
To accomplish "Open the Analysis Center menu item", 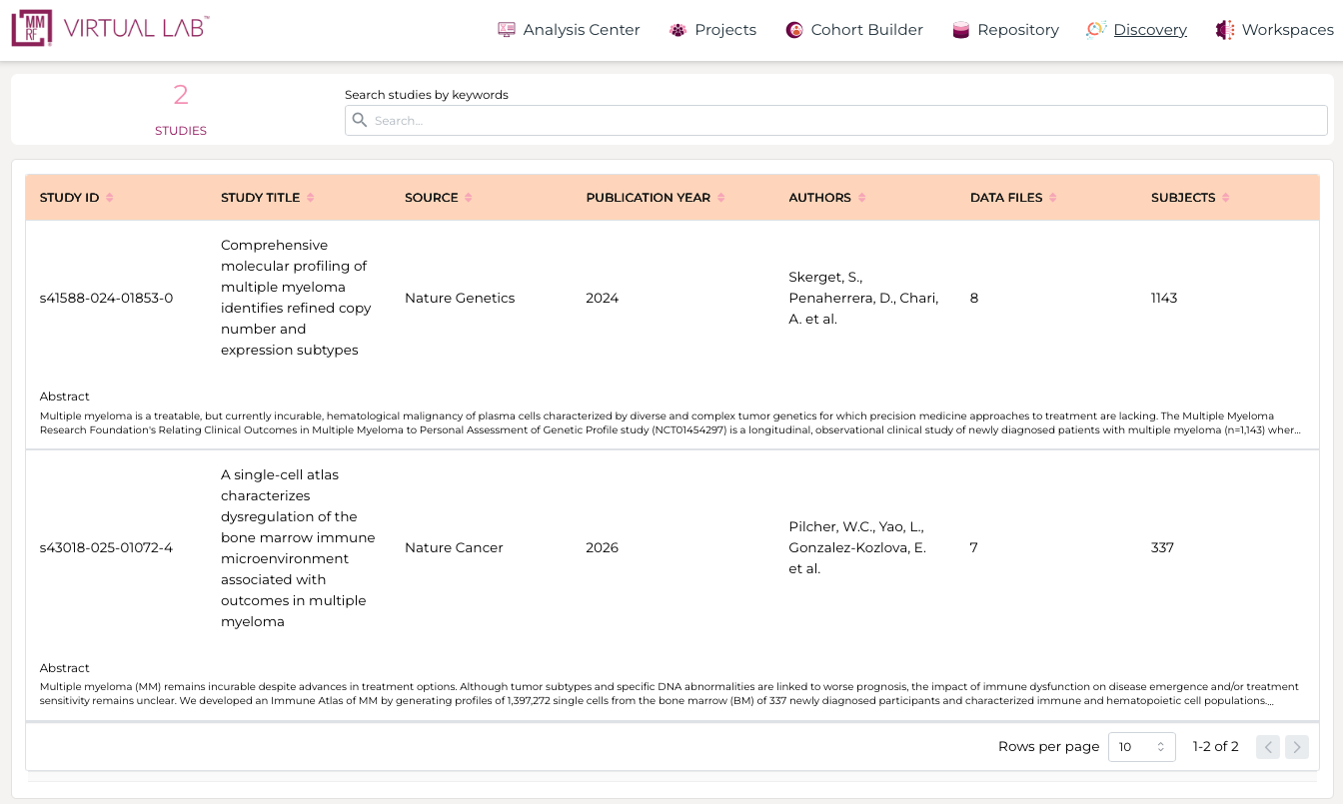I will click(581, 30).
